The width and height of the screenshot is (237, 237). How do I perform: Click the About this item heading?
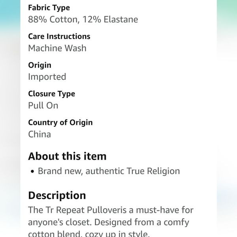(x=67, y=156)
